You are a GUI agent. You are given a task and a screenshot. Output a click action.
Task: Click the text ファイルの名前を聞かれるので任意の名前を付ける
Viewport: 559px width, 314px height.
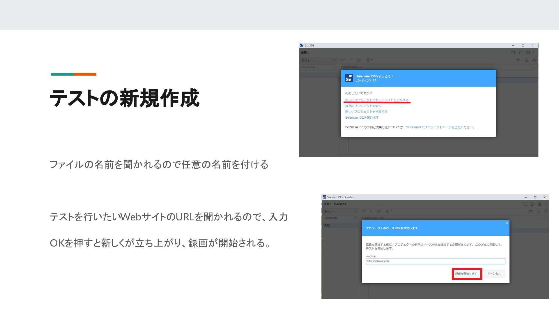click(x=159, y=165)
